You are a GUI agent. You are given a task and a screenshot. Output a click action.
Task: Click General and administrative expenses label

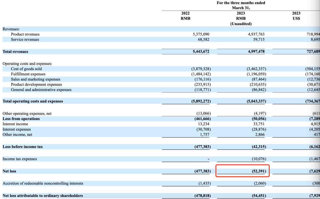tap(41, 90)
